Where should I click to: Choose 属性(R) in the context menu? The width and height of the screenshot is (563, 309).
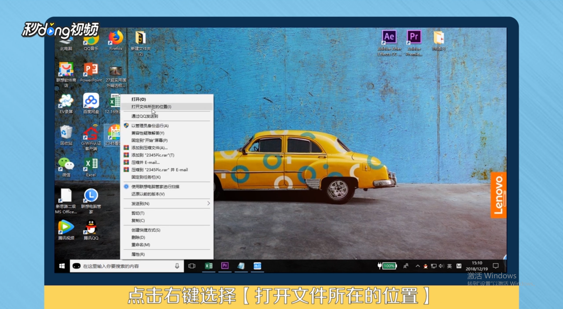coord(167,255)
